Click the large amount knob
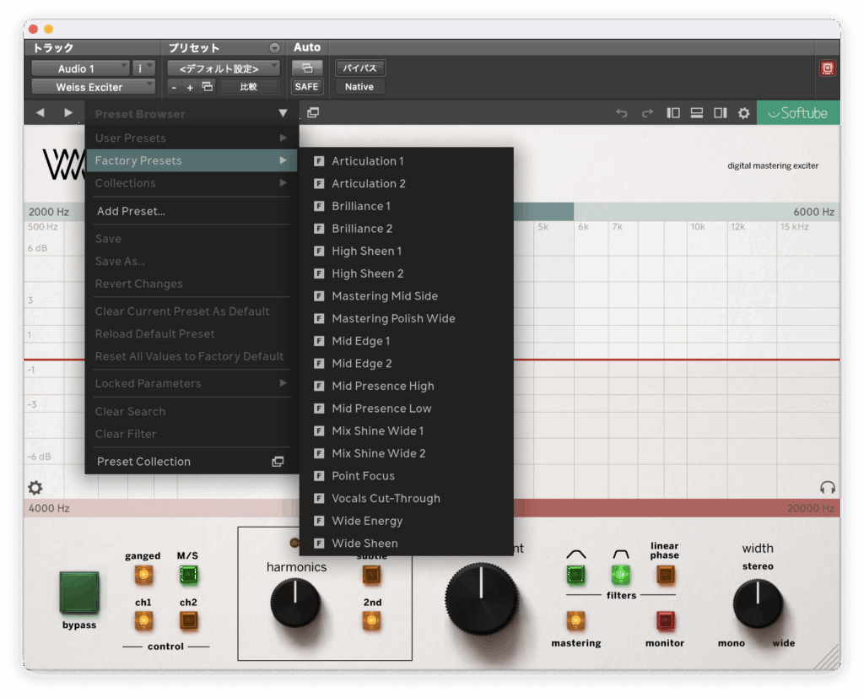Image resolution: width=864 pixels, height=698 pixels. 482,598
